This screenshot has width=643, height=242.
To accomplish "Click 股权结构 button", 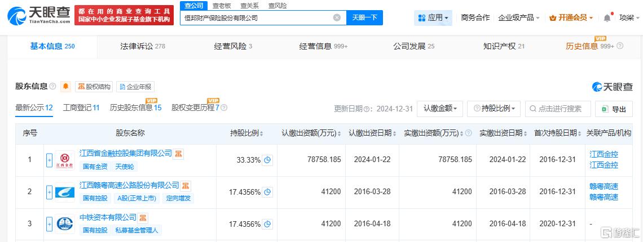I will tap(94, 87).
